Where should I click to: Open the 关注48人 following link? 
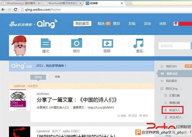173,117
